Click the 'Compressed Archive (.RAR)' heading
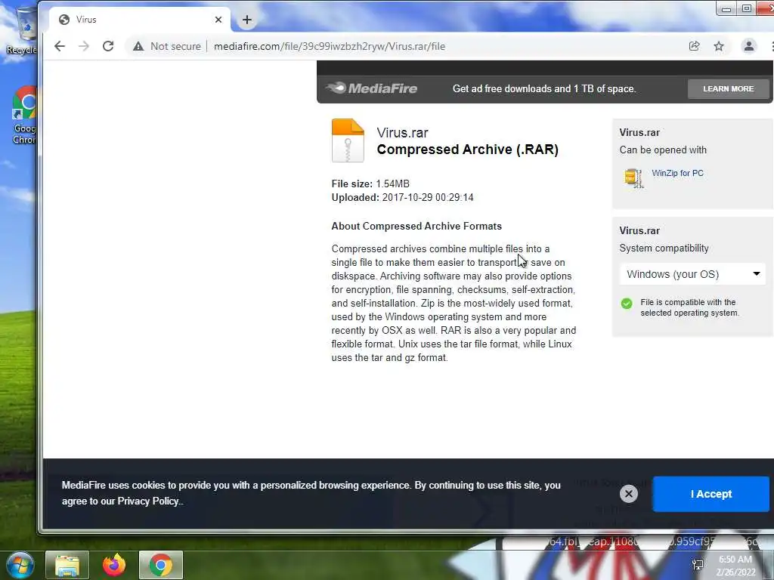Screen dimensions: 774x580 (x=467, y=150)
